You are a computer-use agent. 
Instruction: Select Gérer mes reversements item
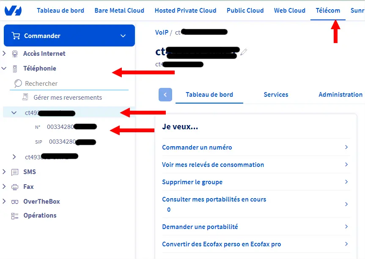click(68, 98)
